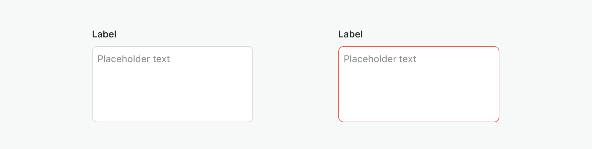Viewport: 592px width, 149px height.
Task: Click the Label above the gray-bordered field
Action: [104, 34]
